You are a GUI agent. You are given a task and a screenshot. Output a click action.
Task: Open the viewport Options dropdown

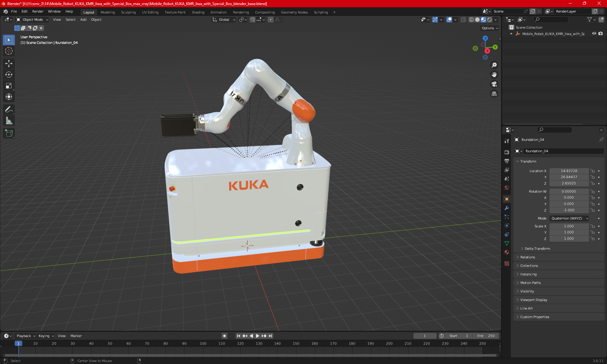point(490,28)
